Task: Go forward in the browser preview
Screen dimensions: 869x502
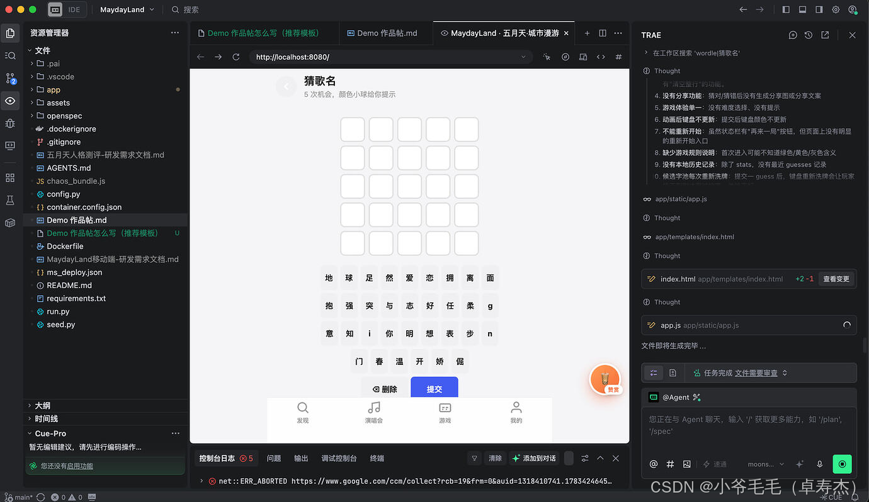Action: coord(219,57)
